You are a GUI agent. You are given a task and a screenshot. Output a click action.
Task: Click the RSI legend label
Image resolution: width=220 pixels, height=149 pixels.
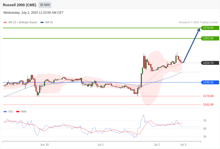tap(11, 111)
